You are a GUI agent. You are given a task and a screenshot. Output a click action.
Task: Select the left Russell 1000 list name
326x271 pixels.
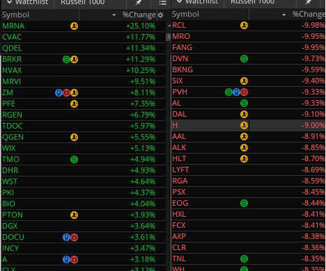(82, 3)
